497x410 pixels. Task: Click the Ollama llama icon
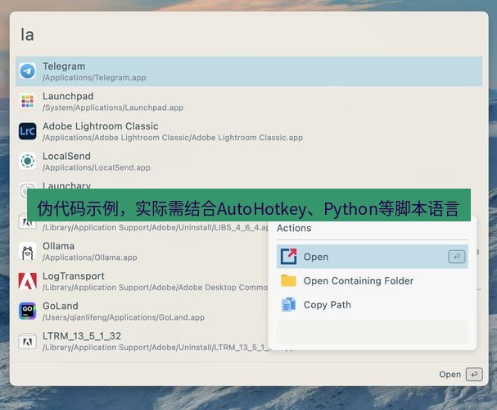click(x=28, y=251)
